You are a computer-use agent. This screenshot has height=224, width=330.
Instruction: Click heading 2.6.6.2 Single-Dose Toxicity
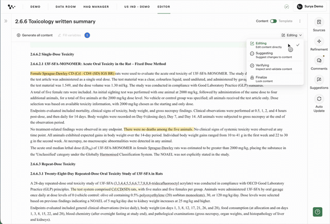coord(52,54)
